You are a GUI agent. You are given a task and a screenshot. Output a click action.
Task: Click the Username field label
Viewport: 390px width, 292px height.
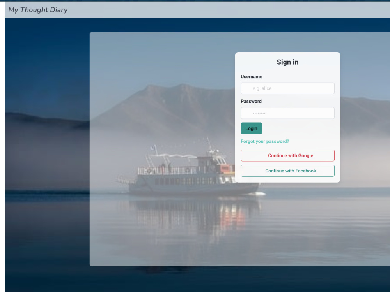pos(252,77)
